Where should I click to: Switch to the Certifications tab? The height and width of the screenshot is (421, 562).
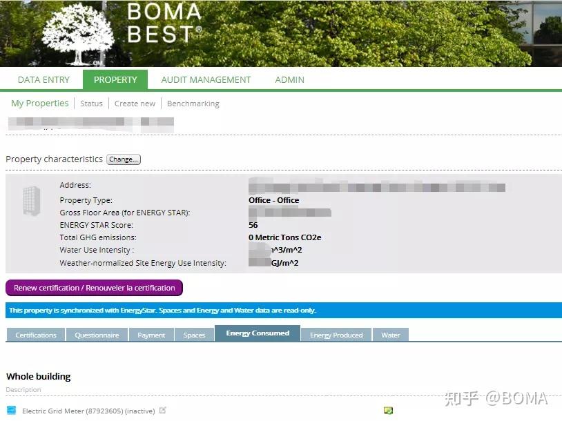35,335
